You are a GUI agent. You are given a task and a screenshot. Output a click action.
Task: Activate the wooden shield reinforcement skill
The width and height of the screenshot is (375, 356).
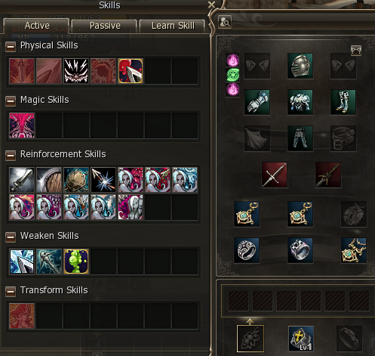(49, 180)
